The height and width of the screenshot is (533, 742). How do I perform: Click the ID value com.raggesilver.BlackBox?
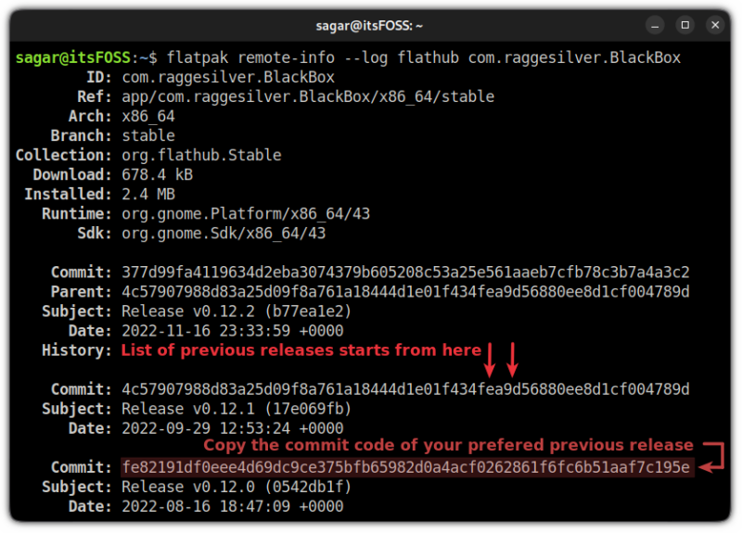point(228,77)
